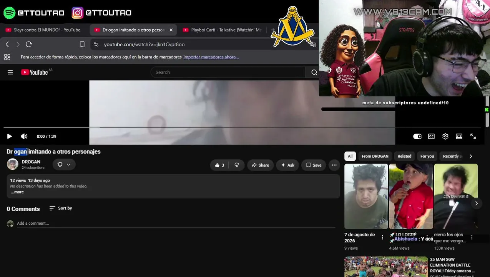
Task: Play the video
Action: click(9, 136)
